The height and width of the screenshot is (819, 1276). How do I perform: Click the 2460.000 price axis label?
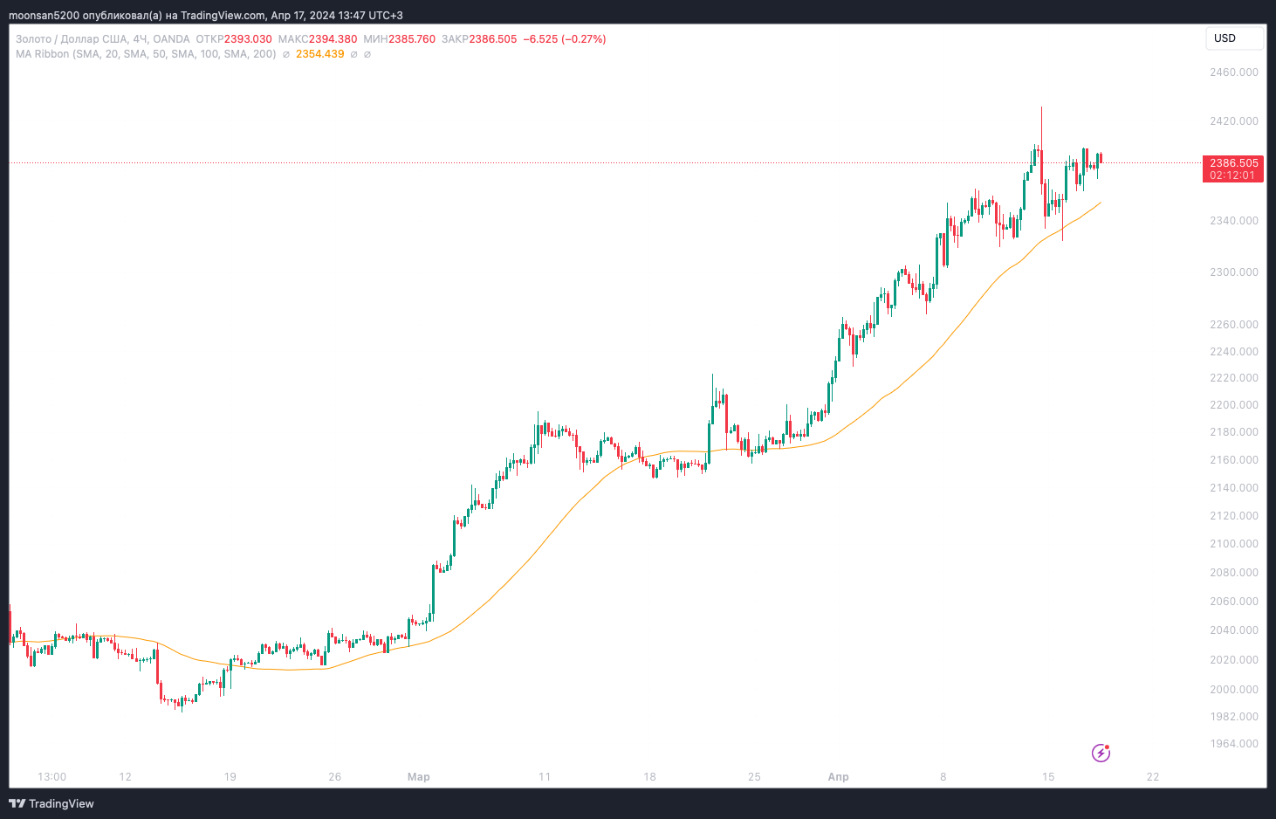click(1234, 72)
